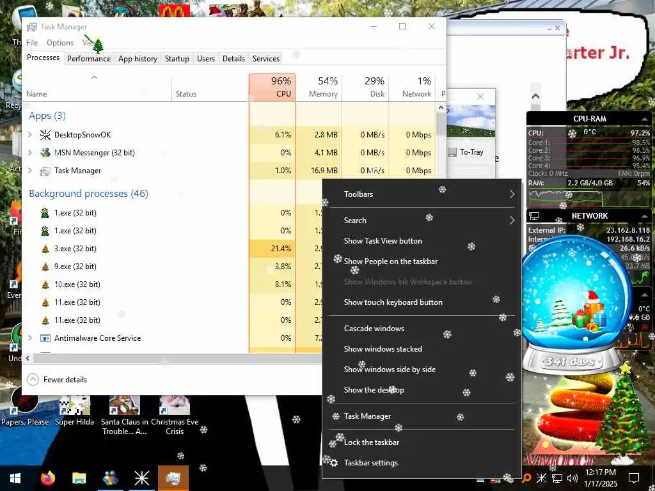The height and width of the screenshot is (491, 655).
Task: Expand the Antimalware Core Service group
Action: 30,338
